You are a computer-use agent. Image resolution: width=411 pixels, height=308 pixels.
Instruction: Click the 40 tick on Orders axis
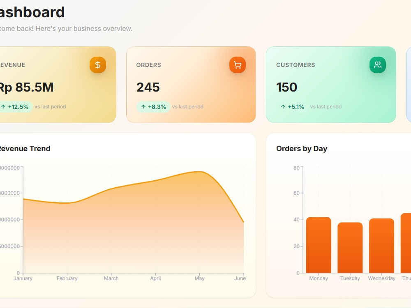pos(296,220)
